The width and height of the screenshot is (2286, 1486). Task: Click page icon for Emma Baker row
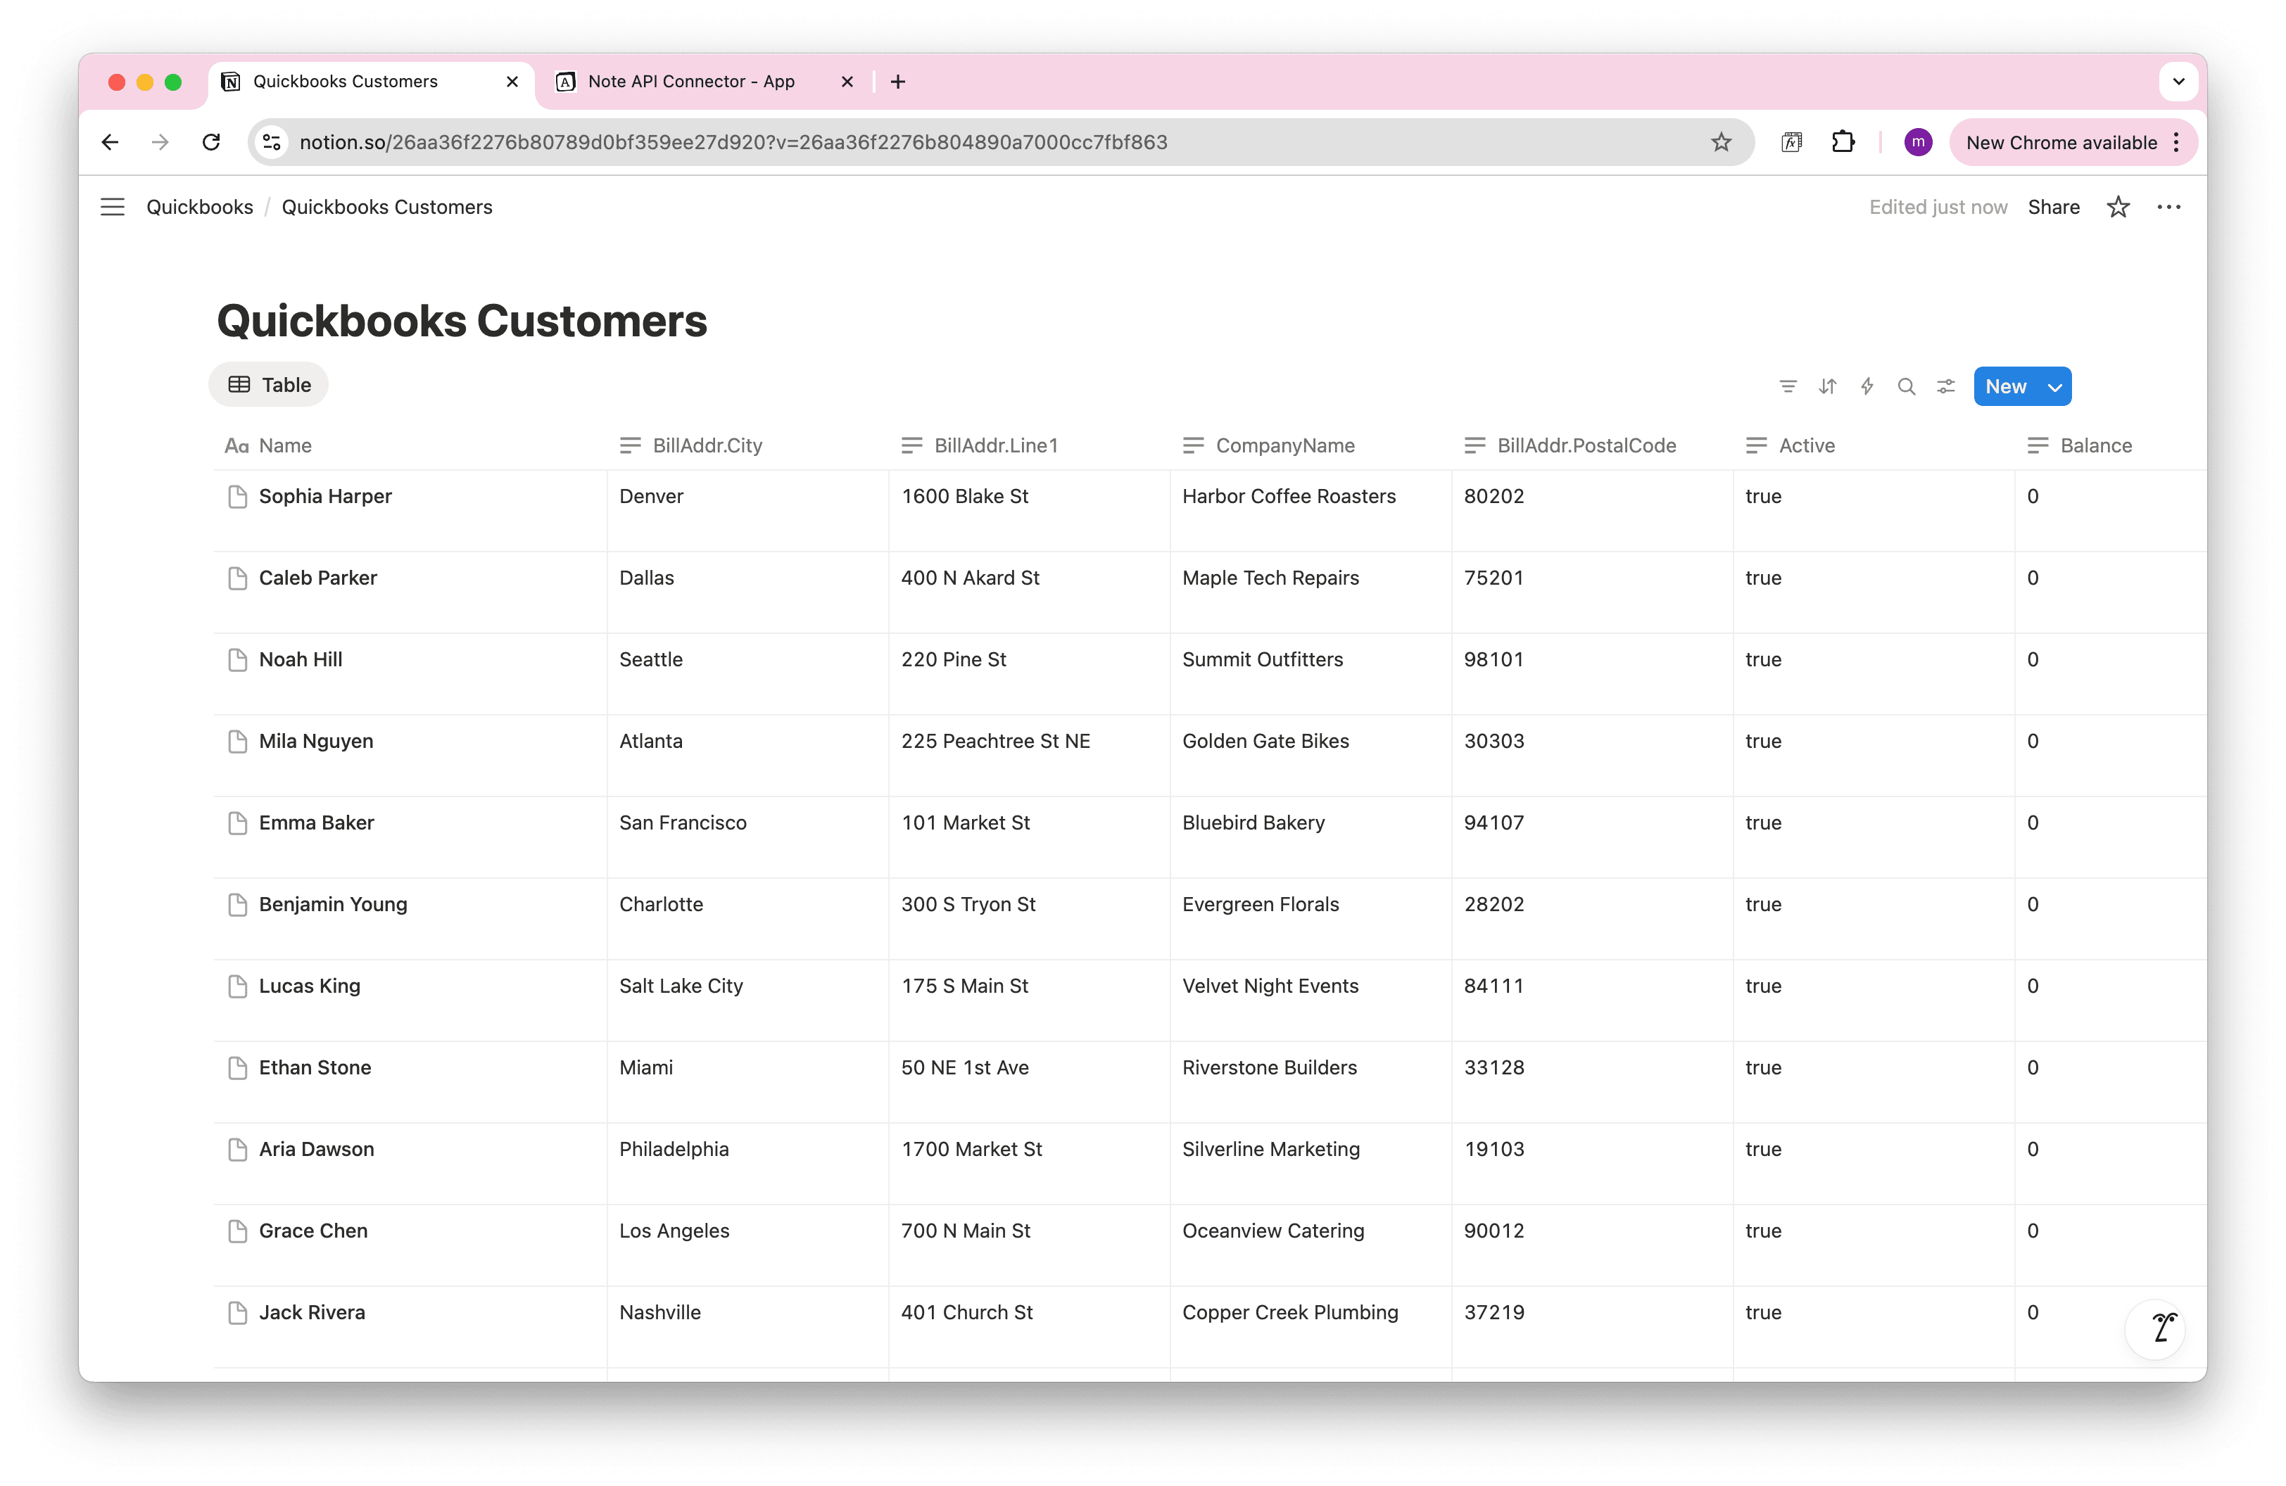click(x=237, y=823)
